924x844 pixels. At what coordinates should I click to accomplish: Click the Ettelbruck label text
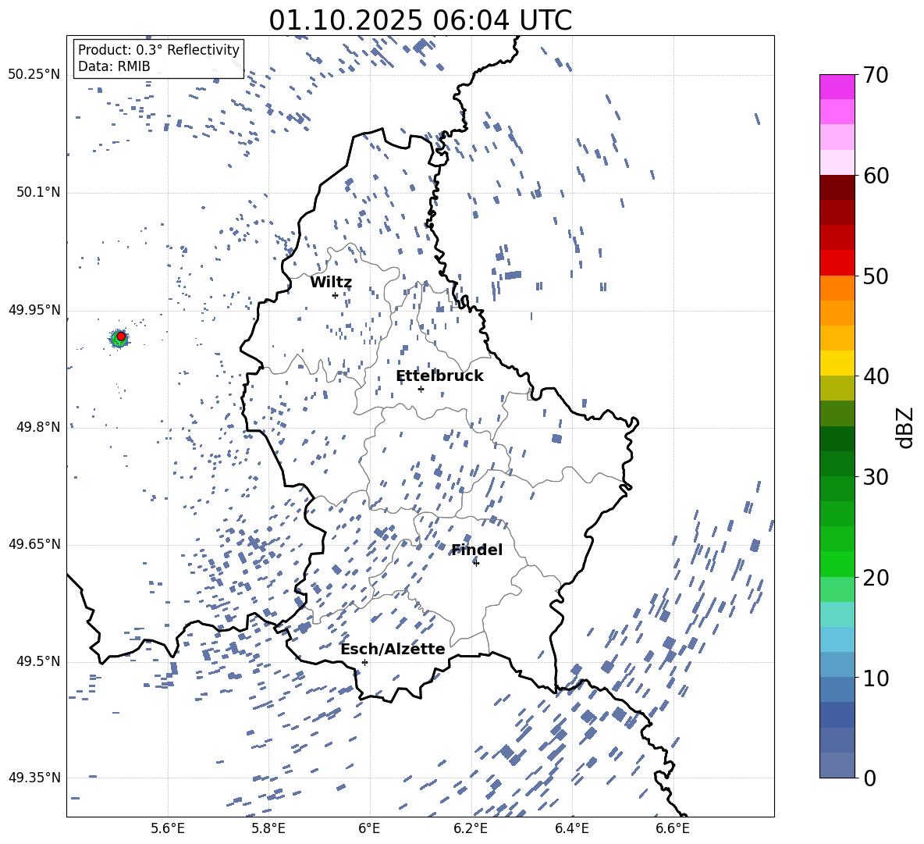[x=439, y=376]
